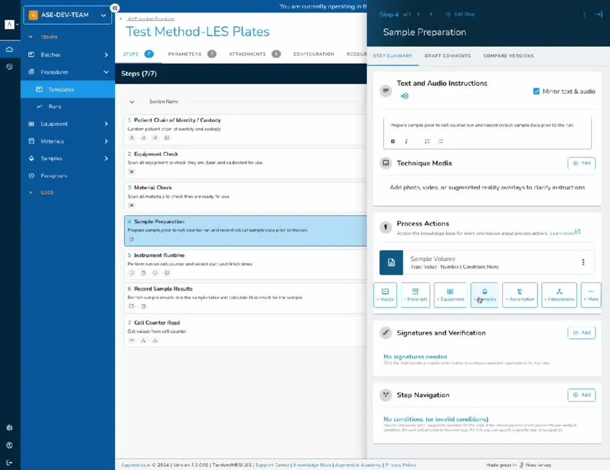
Task: Select the Step Summary tab
Action: [x=392, y=56]
